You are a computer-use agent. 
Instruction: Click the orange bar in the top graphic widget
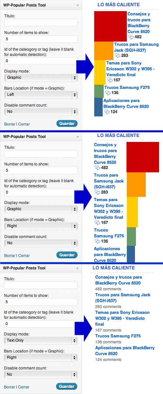104,51
